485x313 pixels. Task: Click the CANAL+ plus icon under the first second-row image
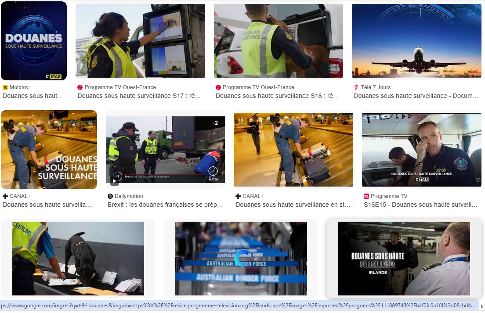pos(5,196)
